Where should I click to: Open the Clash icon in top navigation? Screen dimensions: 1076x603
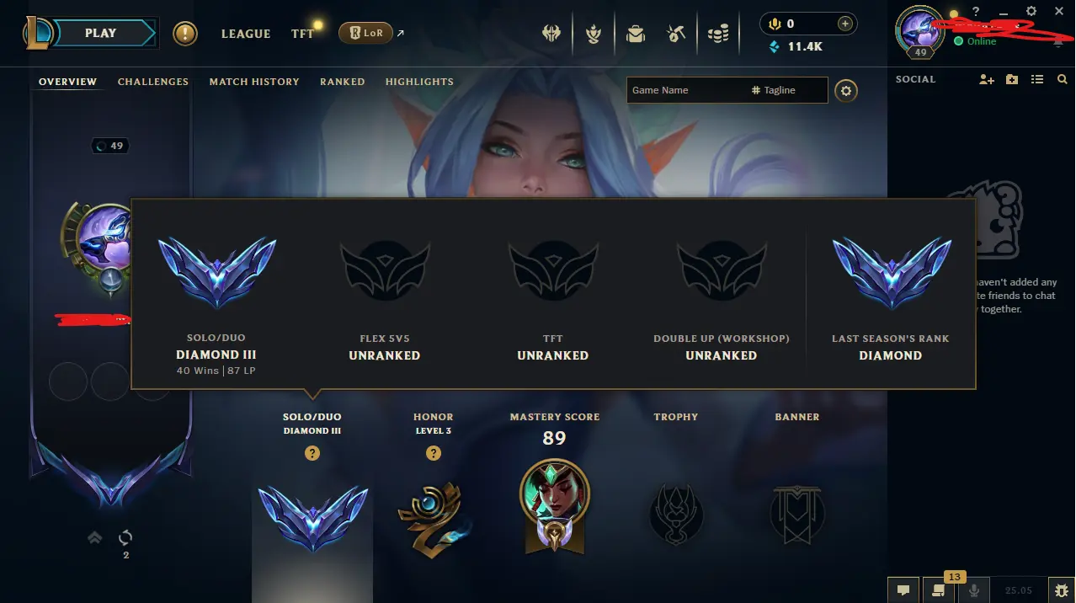point(552,34)
